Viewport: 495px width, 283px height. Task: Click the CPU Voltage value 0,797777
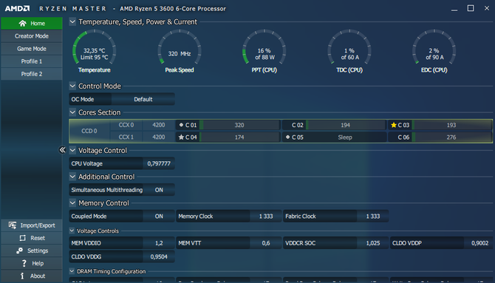(159, 163)
